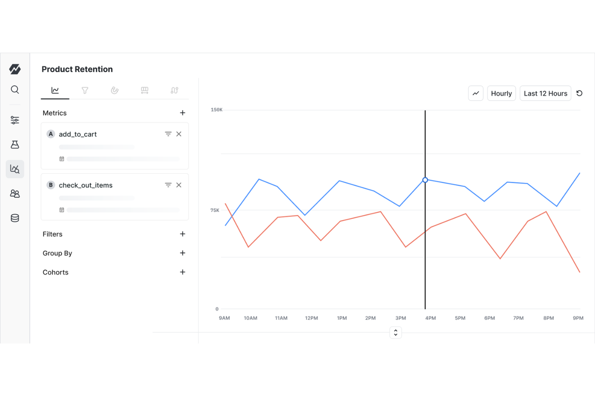Screen dimensions: 595x396
Task: Open the search icon in sidebar
Action: click(15, 89)
